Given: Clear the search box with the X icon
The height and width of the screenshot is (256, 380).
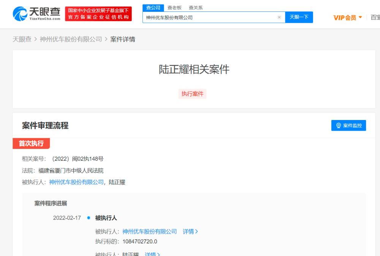Looking at the screenshot, I should [279, 17].
